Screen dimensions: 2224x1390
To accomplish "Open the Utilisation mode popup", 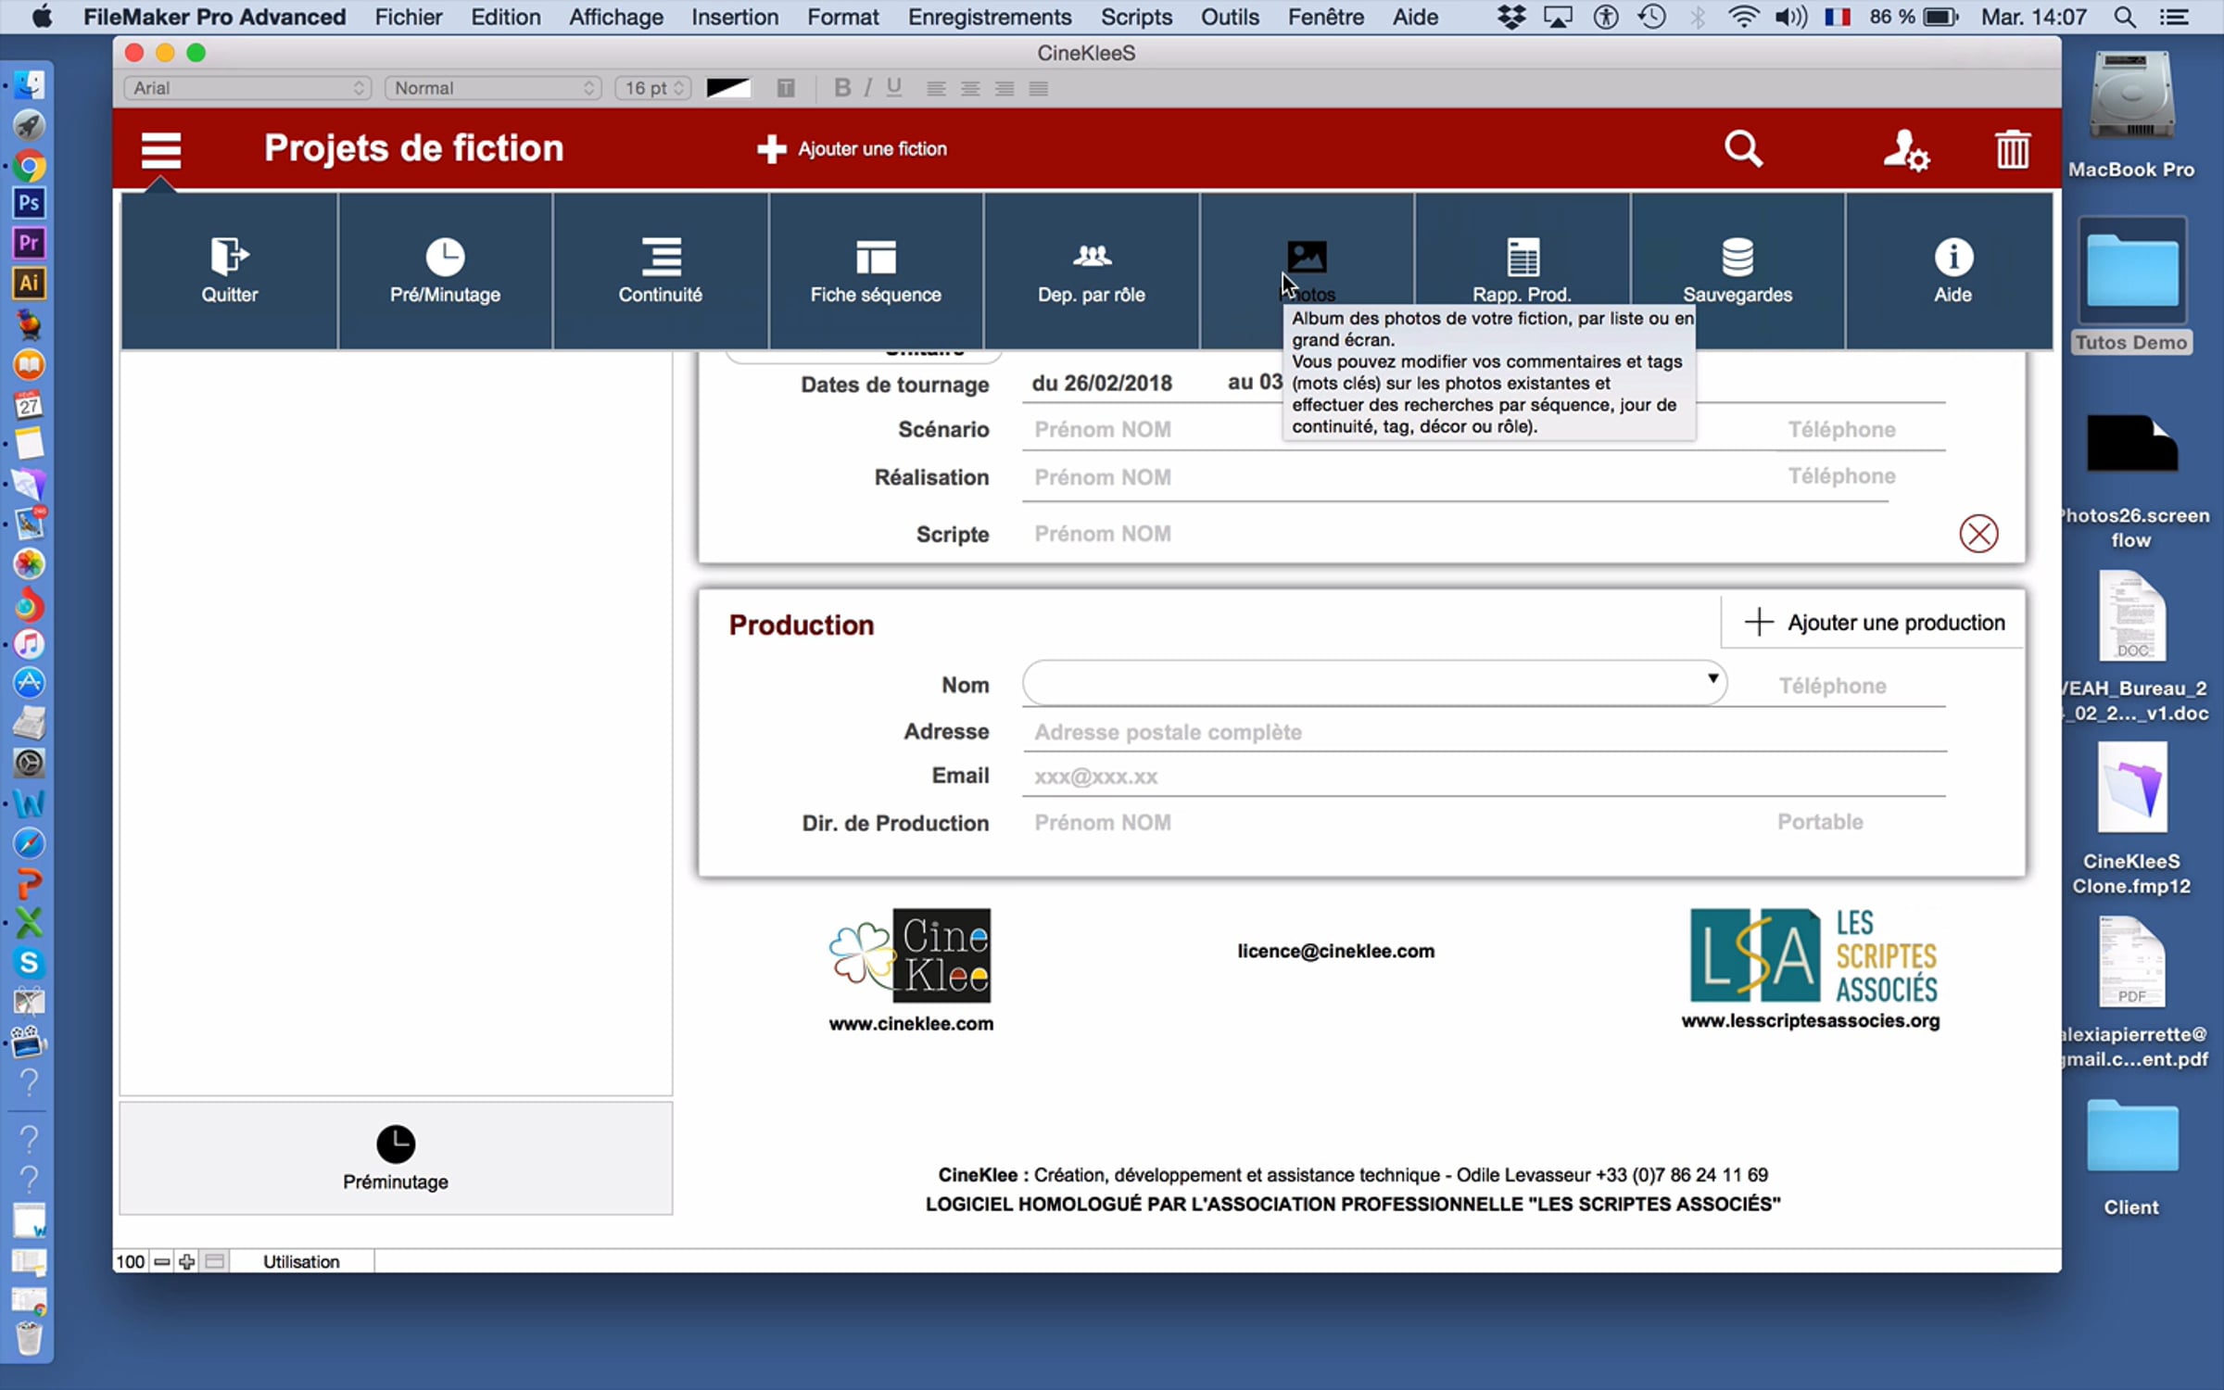I will click(301, 1261).
